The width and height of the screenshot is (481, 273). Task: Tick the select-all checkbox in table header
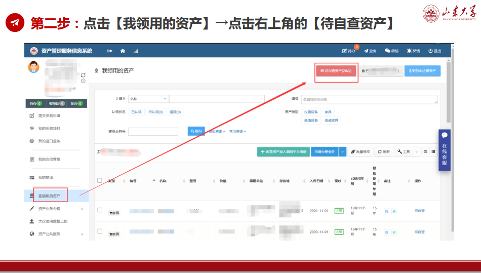click(x=100, y=180)
